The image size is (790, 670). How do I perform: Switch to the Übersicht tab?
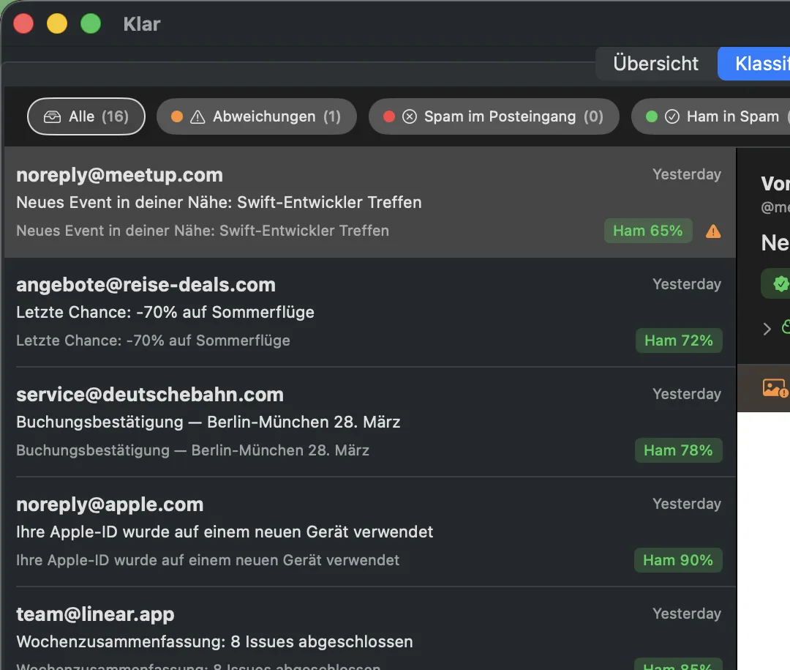pos(656,64)
